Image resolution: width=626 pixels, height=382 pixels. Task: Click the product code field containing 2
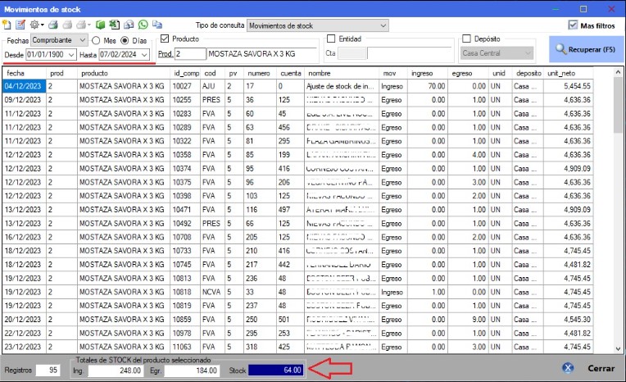pos(190,53)
